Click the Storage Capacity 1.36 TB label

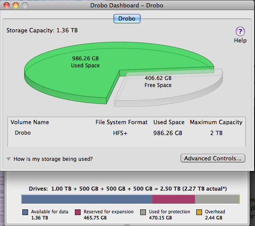coord(42,30)
